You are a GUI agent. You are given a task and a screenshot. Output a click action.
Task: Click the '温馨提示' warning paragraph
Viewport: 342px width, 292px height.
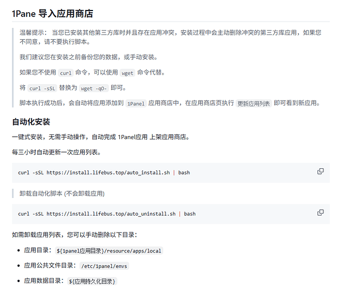(x=170, y=37)
